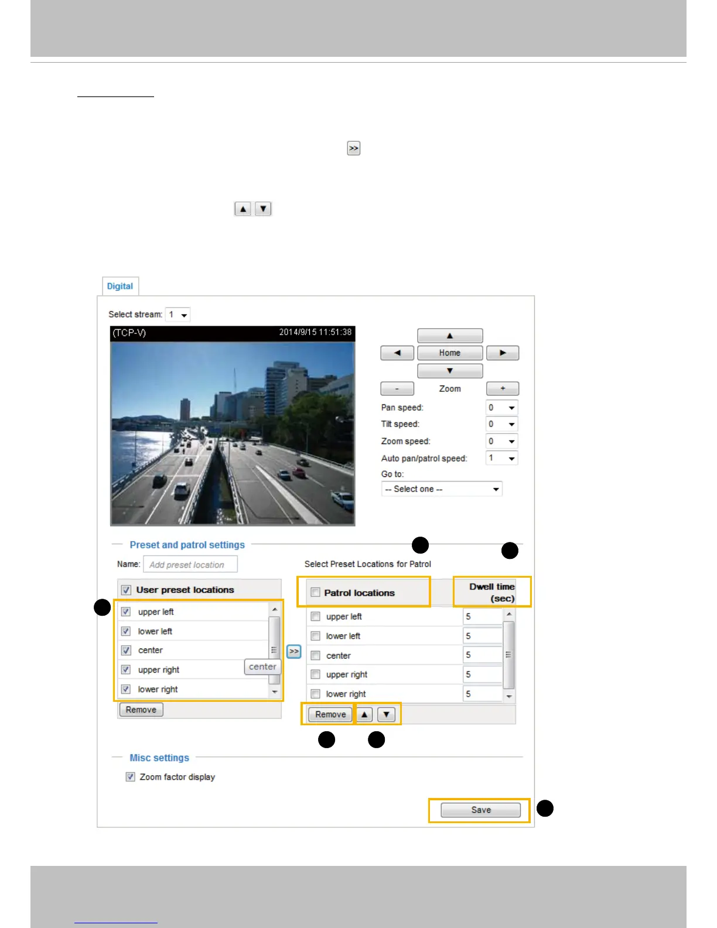The image size is (717, 928).
Task: Click Remove under Patrol locations list
Action: pyautogui.click(x=330, y=715)
